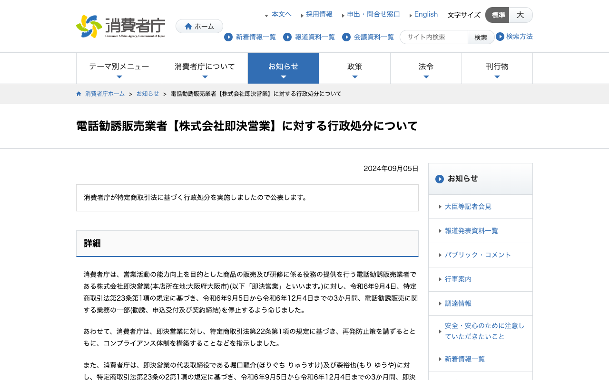The height and width of the screenshot is (380, 609).
Task: Select 標準 text size
Action: (x=498, y=15)
